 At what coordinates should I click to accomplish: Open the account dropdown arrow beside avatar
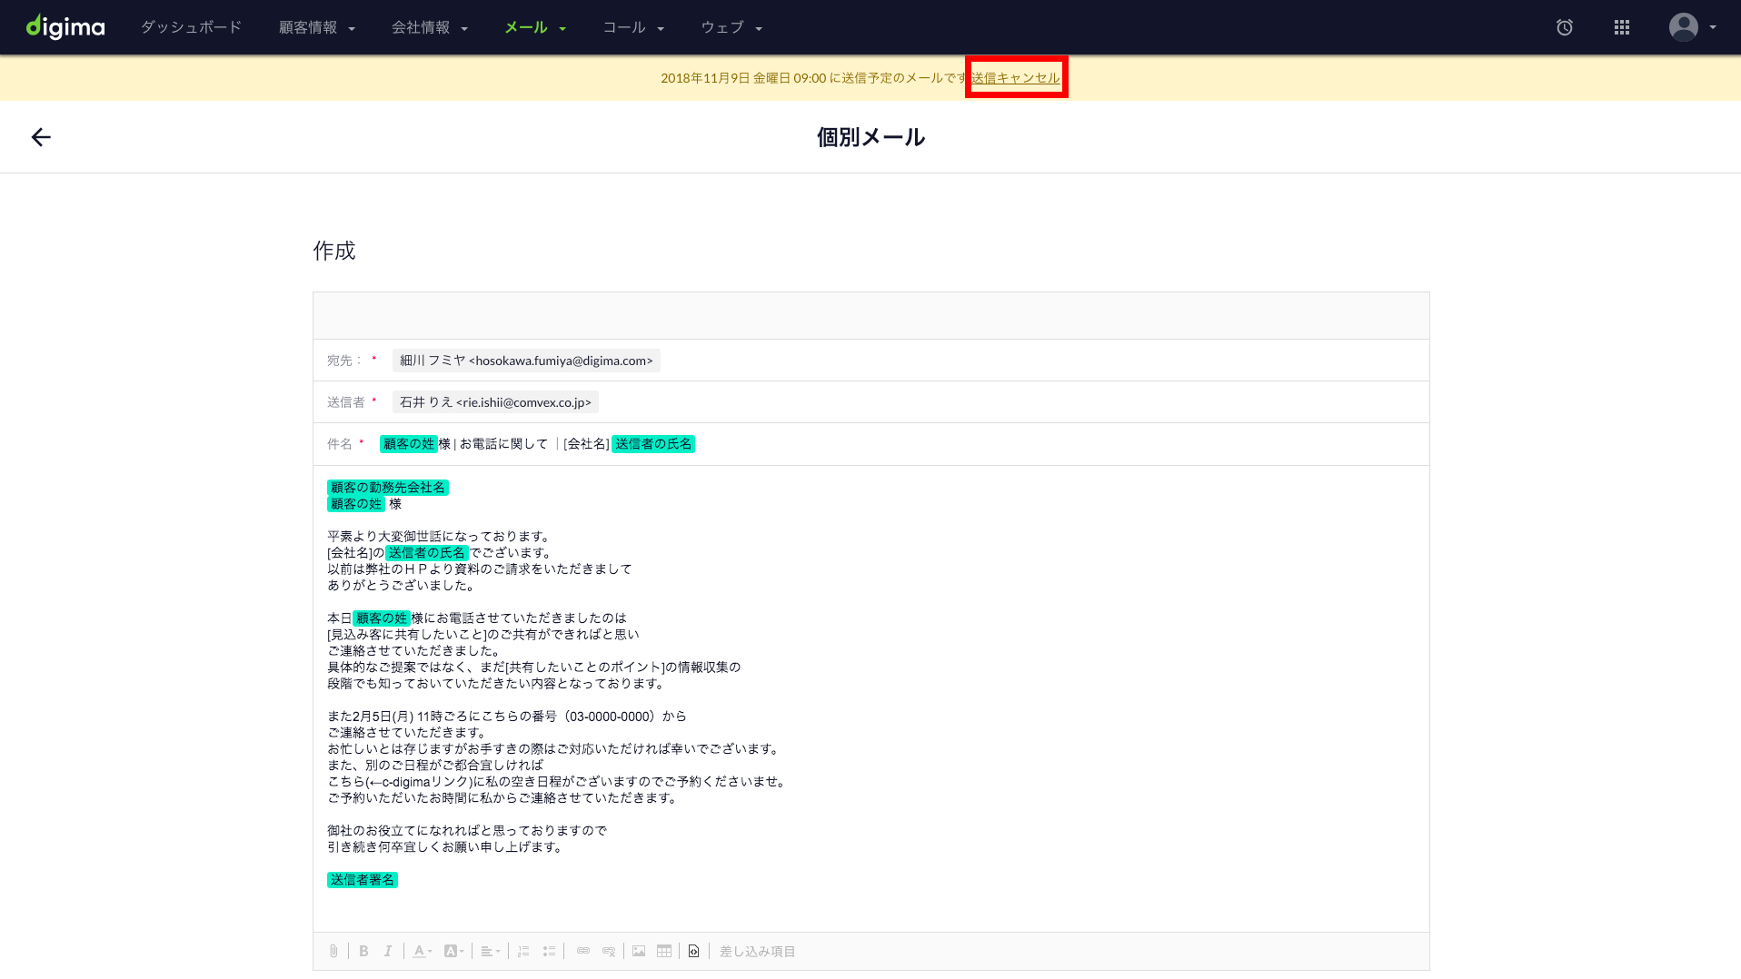1713,27
